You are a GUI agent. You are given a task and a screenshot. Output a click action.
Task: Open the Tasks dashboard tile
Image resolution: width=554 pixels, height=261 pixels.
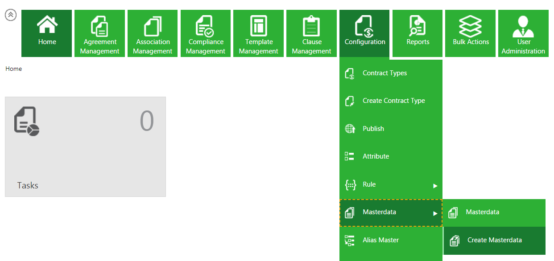pos(85,147)
